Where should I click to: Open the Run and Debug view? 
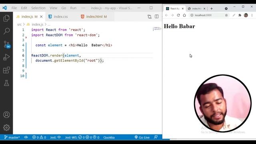pos(6,57)
